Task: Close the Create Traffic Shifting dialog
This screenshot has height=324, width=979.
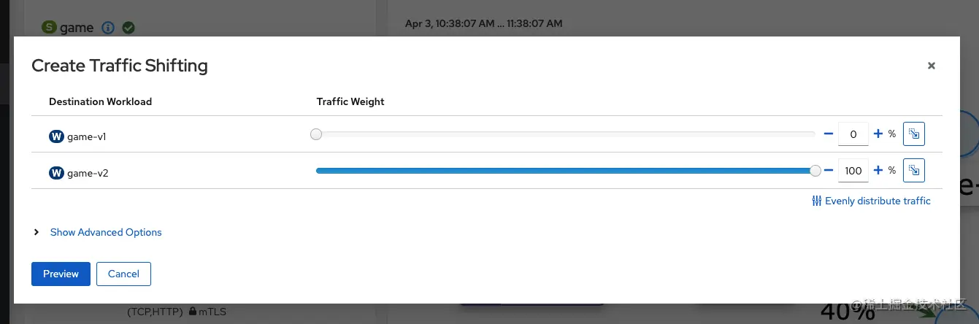Action: [932, 66]
